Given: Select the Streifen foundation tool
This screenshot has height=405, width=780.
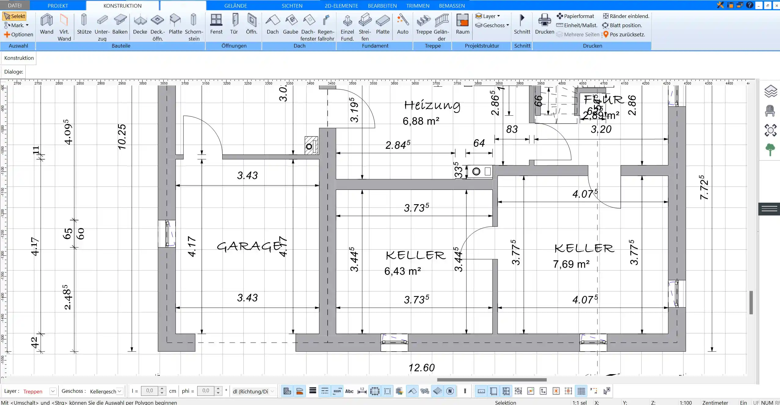Looking at the screenshot, I should (x=365, y=27).
